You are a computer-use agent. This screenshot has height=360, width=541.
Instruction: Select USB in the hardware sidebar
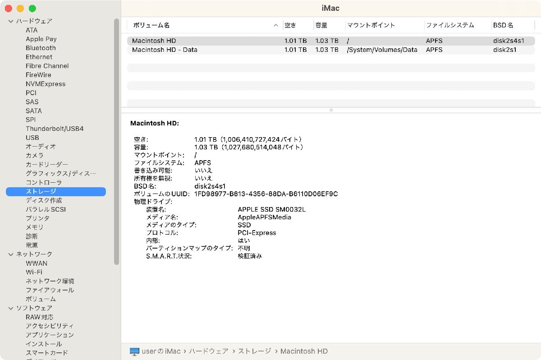pos(32,138)
